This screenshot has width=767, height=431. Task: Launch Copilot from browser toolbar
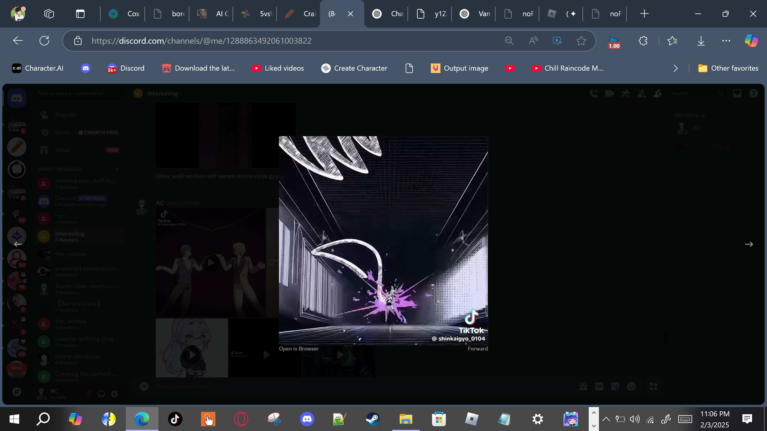(x=751, y=41)
